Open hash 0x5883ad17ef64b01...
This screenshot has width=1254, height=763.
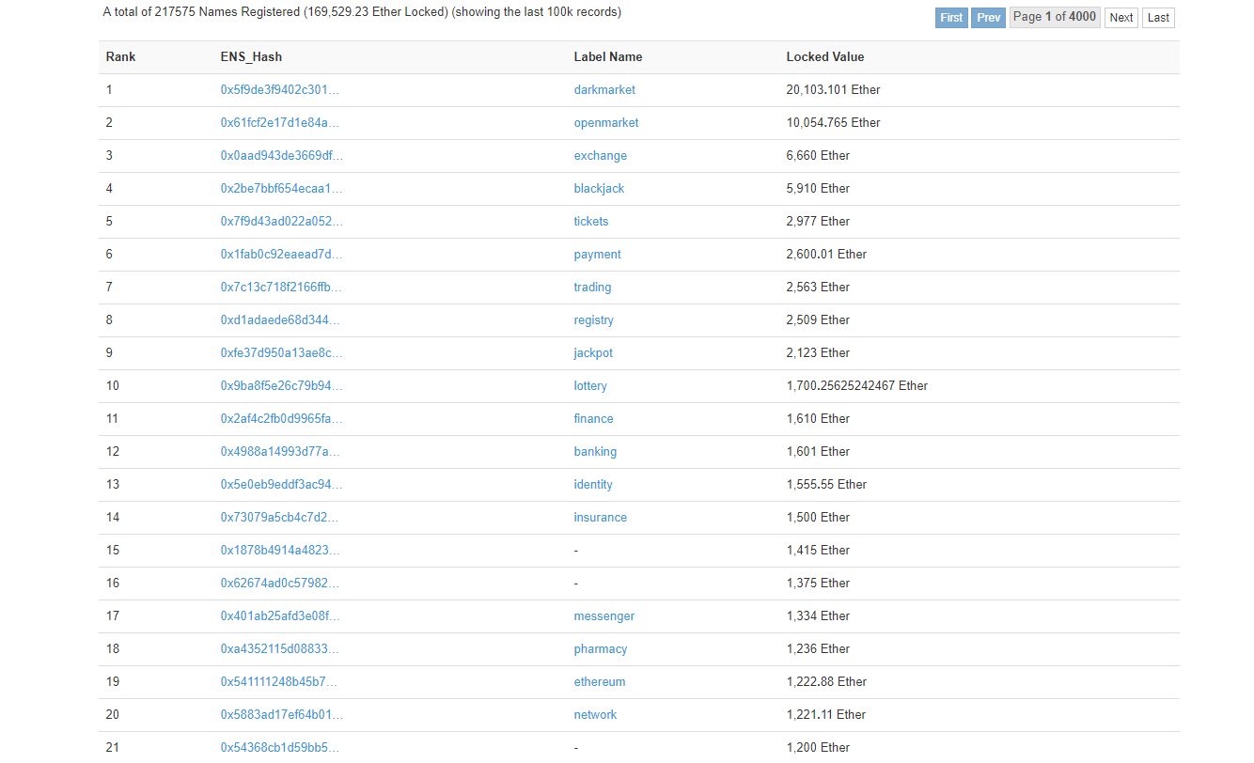(x=281, y=715)
